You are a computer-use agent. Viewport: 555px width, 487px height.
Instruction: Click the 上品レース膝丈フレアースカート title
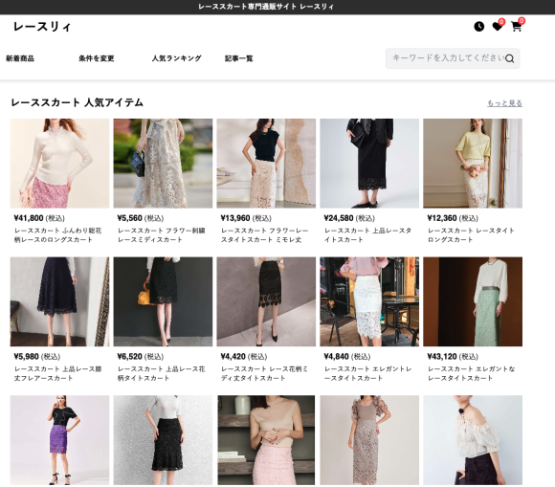pos(58,373)
